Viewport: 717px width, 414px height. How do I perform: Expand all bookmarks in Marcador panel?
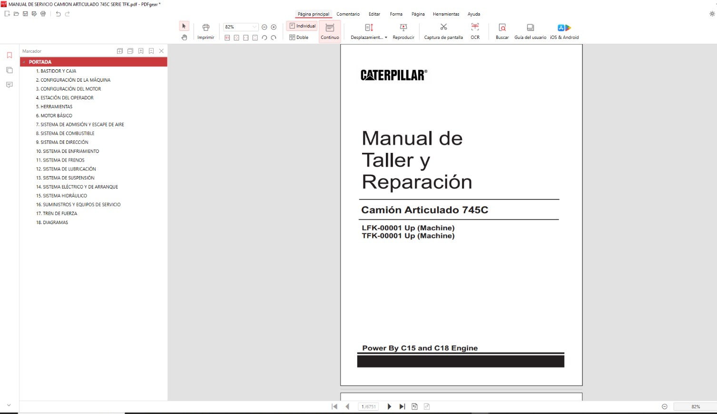[120, 51]
